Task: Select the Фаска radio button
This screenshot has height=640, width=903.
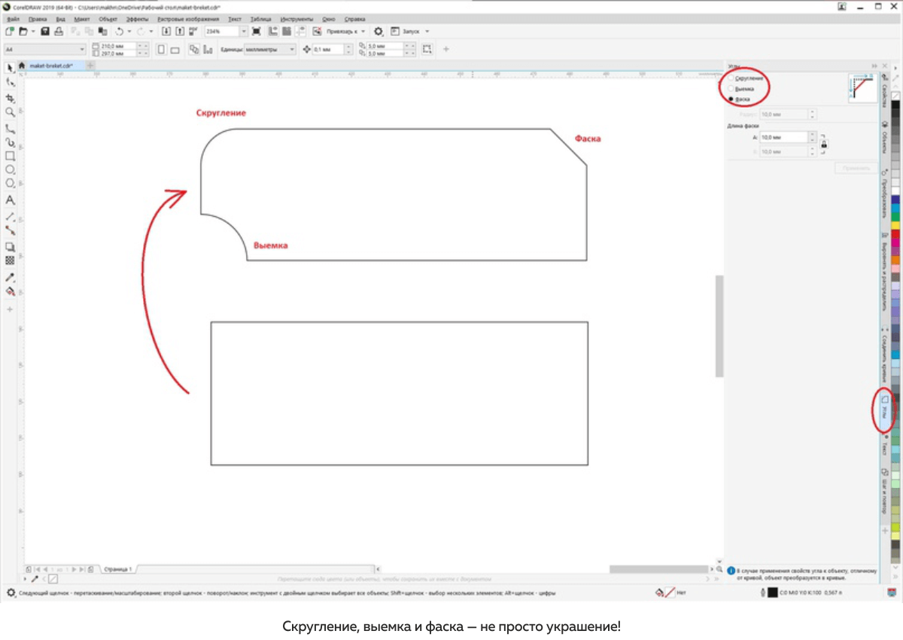Action: pyautogui.click(x=730, y=99)
